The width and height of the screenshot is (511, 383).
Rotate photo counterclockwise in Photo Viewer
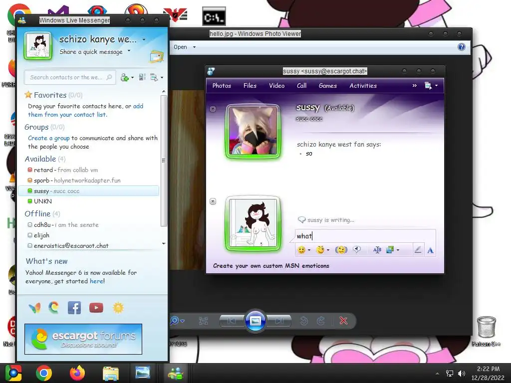point(304,321)
